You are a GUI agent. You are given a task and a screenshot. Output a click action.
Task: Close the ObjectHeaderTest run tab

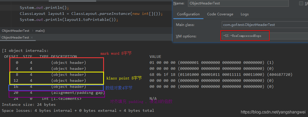pos(32,38)
